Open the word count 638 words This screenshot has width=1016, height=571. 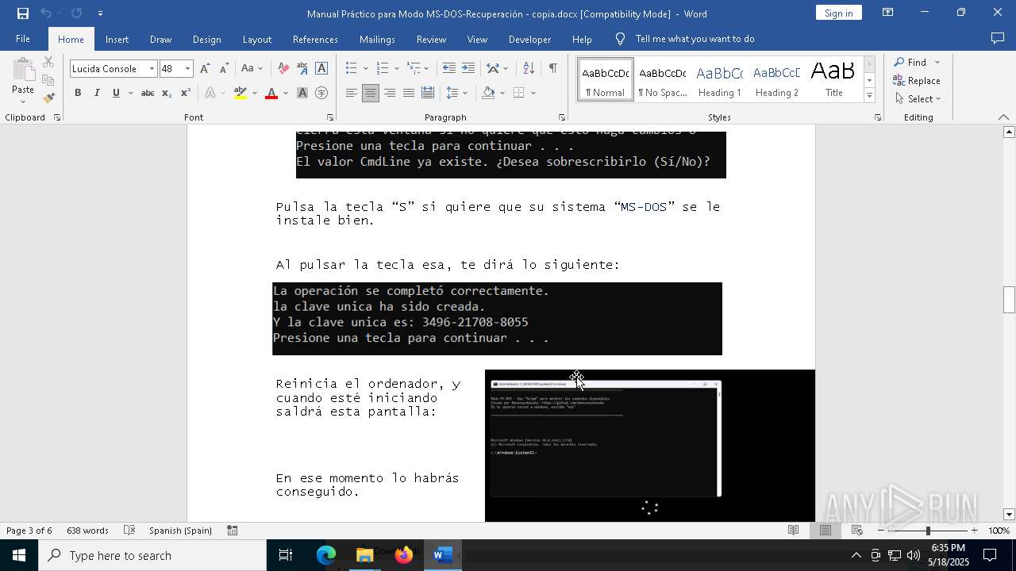[x=87, y=531]
